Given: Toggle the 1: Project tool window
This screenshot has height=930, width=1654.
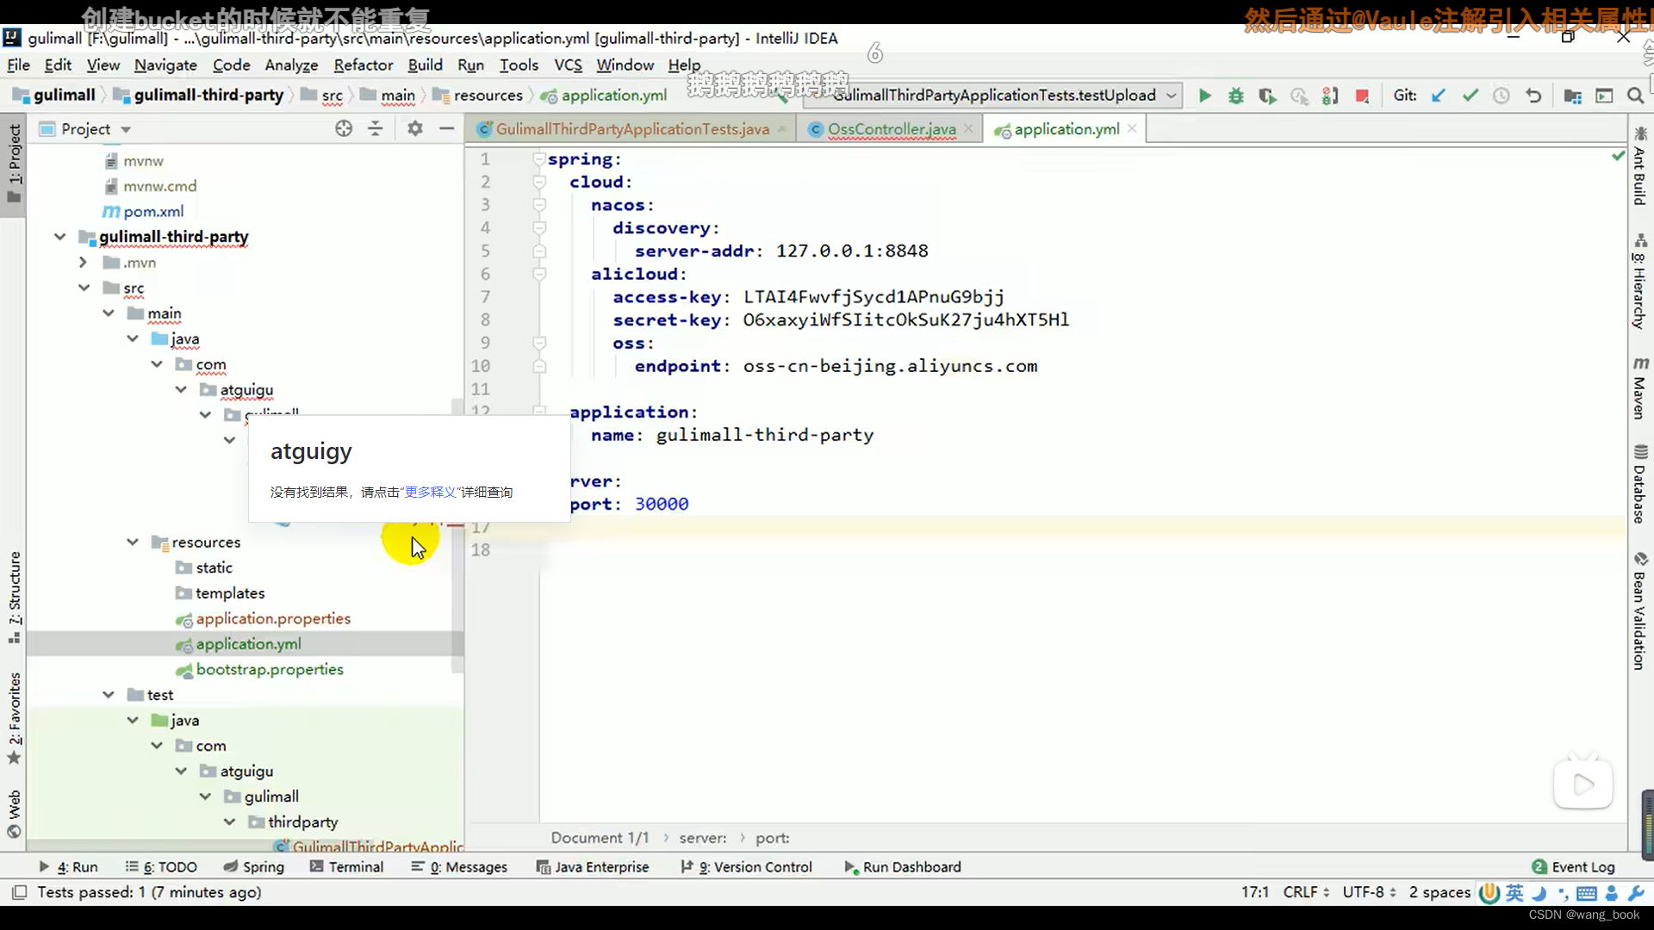Looking at the screenshot, I should pos(14,164).
